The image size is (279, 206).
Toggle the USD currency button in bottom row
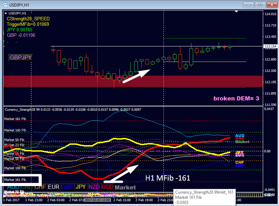(108, 187)
